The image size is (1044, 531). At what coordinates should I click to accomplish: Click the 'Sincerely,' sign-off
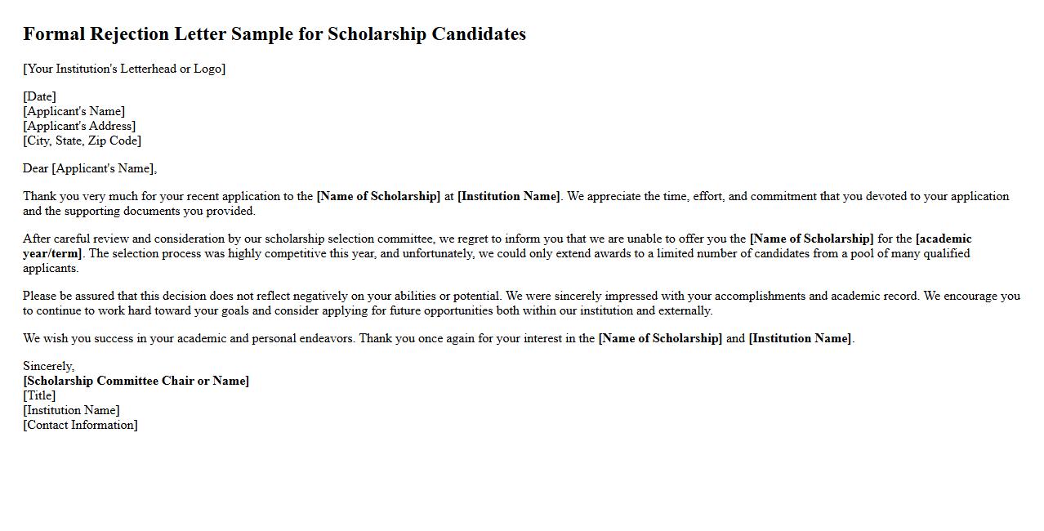48,366
